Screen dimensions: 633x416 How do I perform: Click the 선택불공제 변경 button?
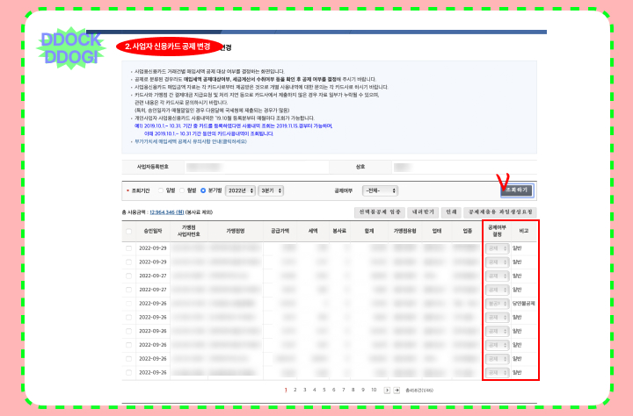pos(380,212)
